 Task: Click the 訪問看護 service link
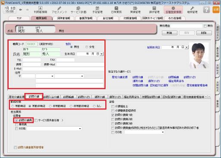[174, 77]
